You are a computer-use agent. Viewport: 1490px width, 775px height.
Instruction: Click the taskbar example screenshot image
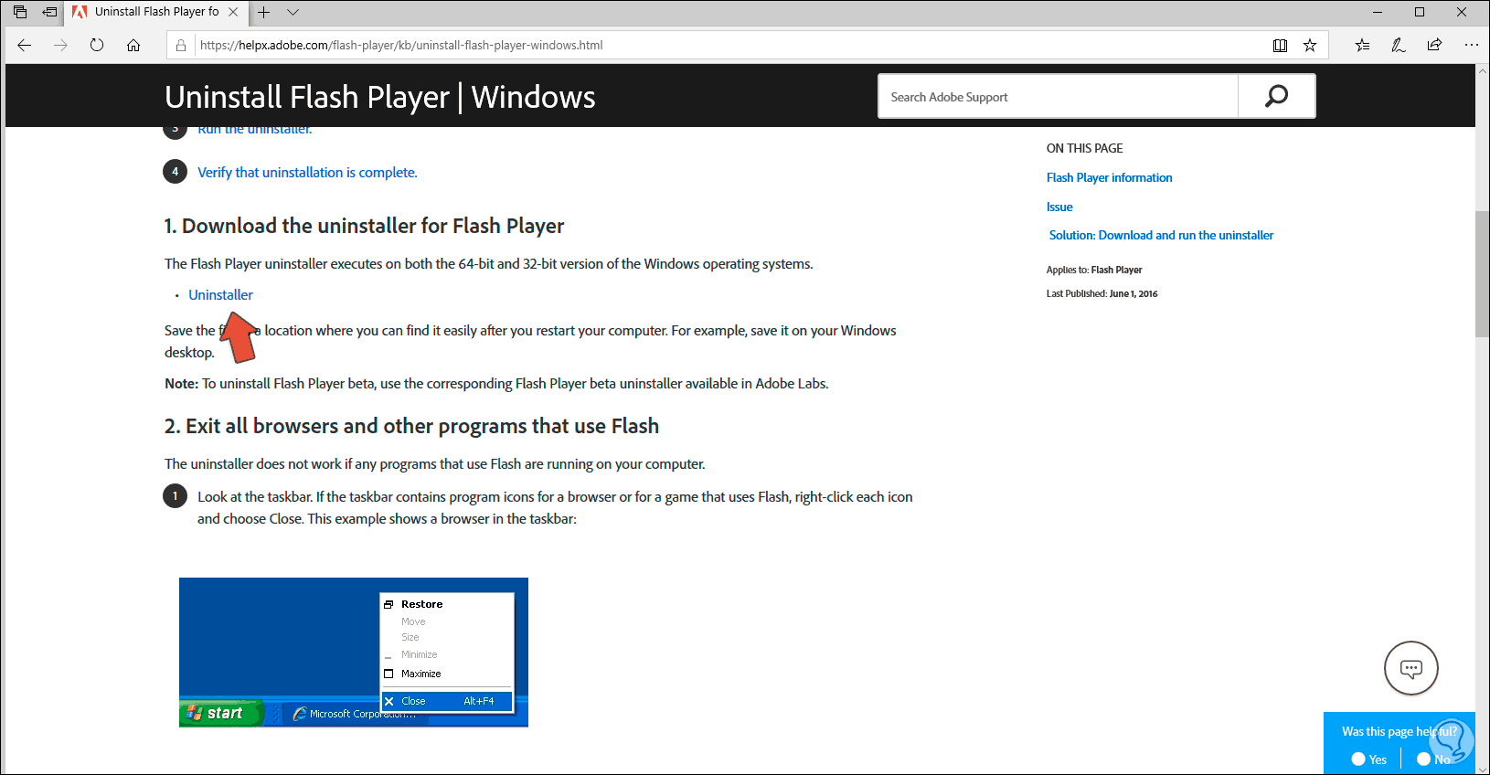pyautogui.click(x=354, y=653)
